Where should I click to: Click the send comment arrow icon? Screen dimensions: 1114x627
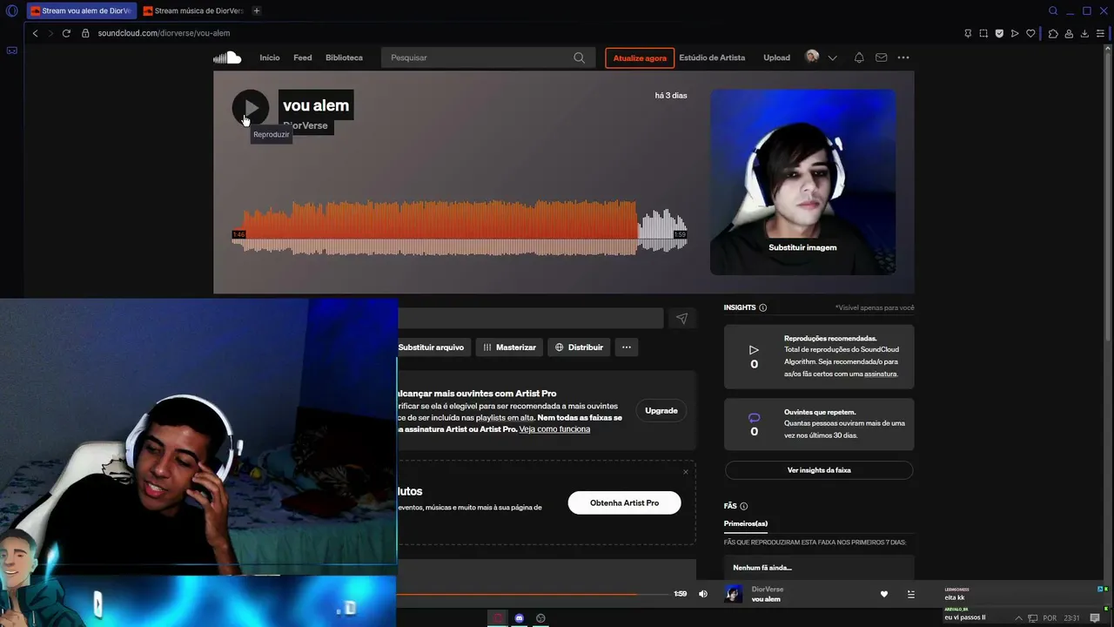pos(682,319)
